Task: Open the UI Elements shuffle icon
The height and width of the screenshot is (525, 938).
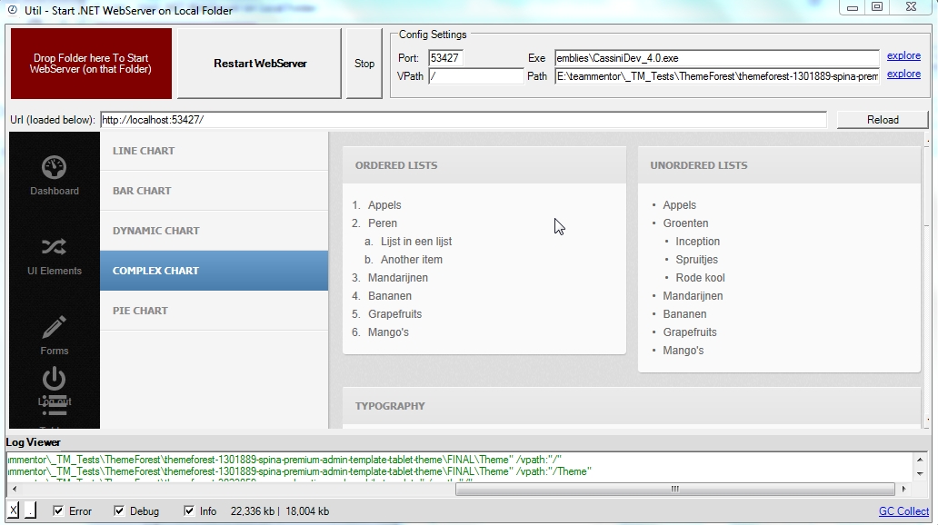Action: 54,247
